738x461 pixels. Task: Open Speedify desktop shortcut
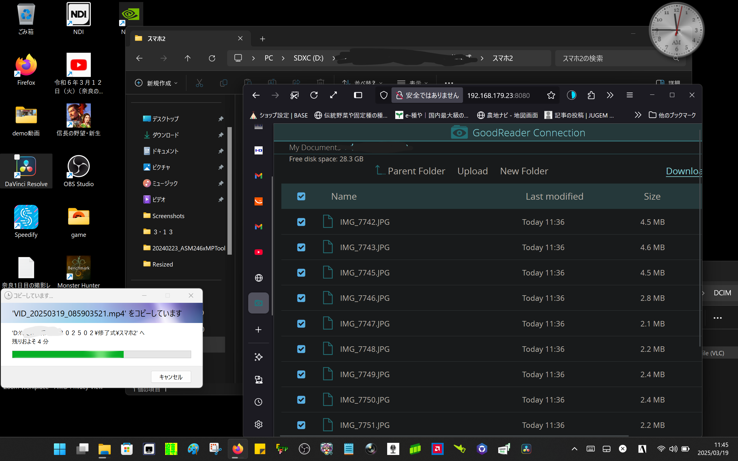tap(26, 222)
